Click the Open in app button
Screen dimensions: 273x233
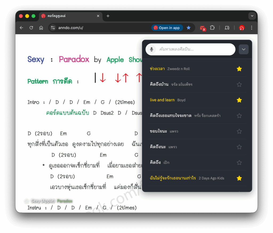pos(167,28)
